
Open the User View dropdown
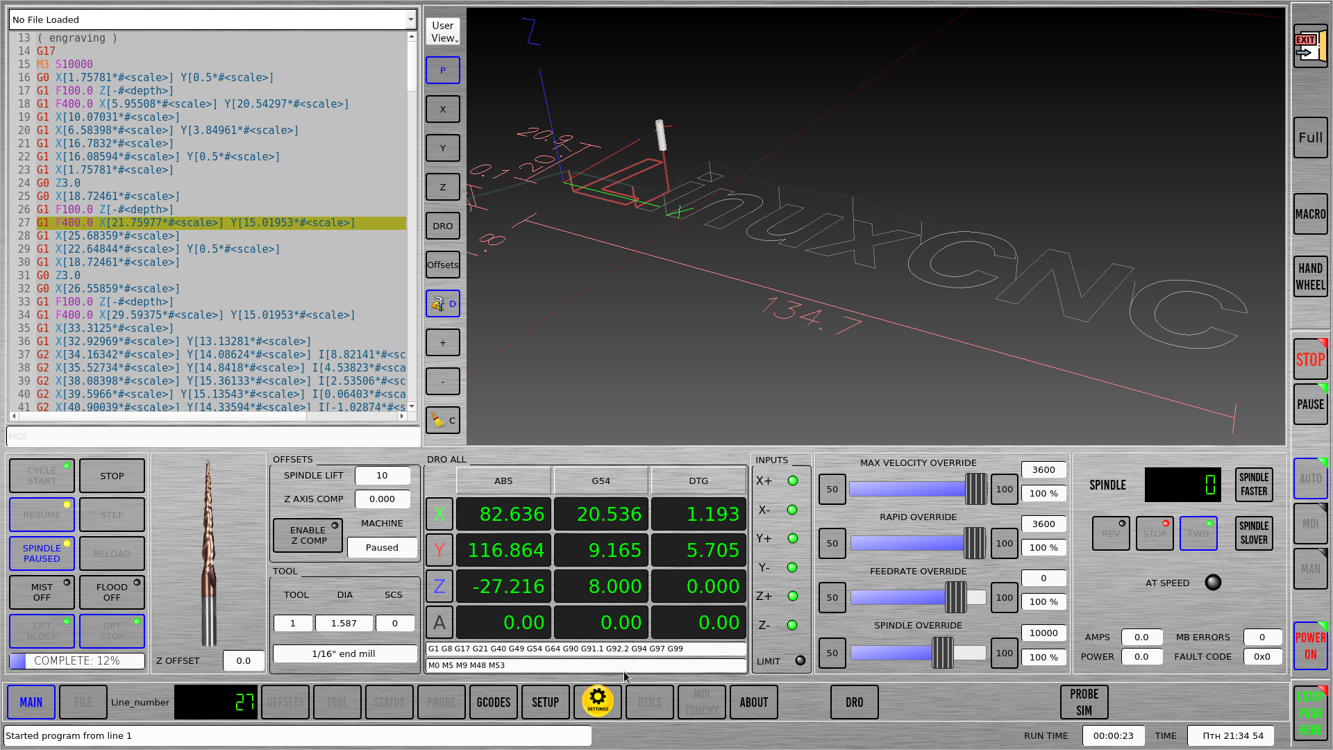pyautogui.click(x=443, y=31)
